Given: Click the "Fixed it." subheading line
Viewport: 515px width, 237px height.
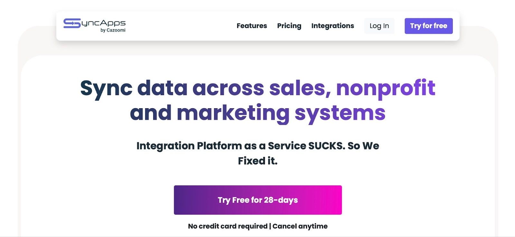Looking at the screenshot, I should point(257,161).
